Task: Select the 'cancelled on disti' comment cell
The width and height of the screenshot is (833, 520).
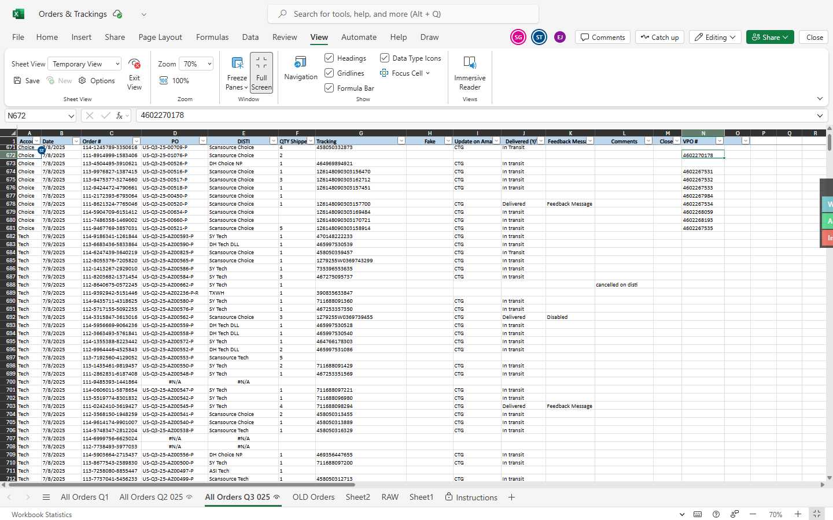Action: pyautogui.click(x=624, y=285)
